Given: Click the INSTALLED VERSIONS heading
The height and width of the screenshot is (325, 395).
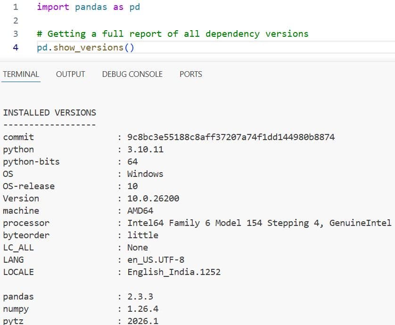Looking at the screenshot, I should 49,112.
